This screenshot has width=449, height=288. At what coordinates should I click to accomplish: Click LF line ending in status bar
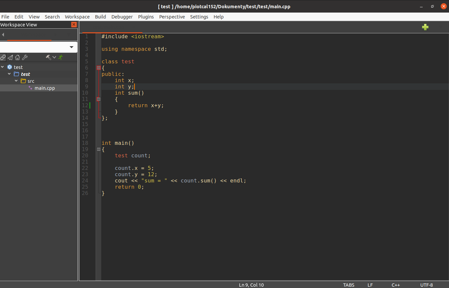tap(370, 285)
